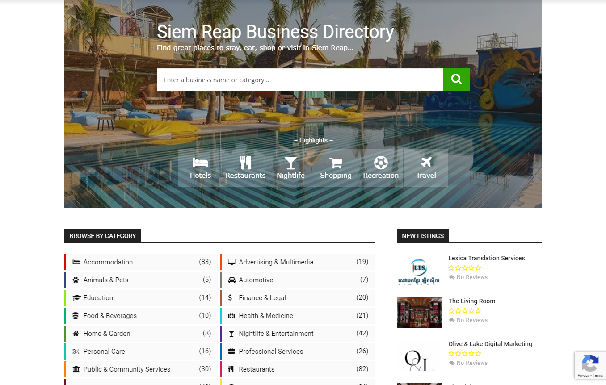Image resolution: width=606 pixels, height=385 pixels.
Task: Click the green search magnifier button
Action: (456, 80)
